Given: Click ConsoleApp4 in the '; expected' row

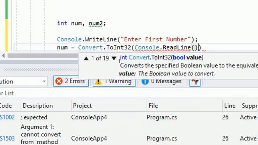Looking at the screenshot, I should pos(89,117).
